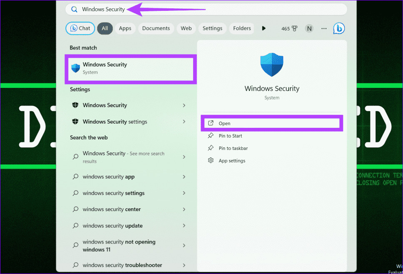The width and height of the screenshot is (403, 274).
Task: Open Windows Security settings result
Action: pyautogui.click(x=128, y=122)
